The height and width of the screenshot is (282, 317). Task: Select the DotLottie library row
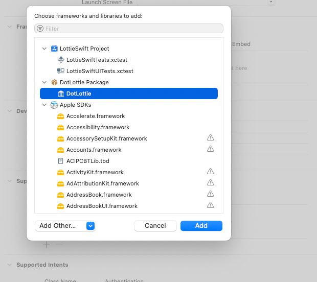129,93
